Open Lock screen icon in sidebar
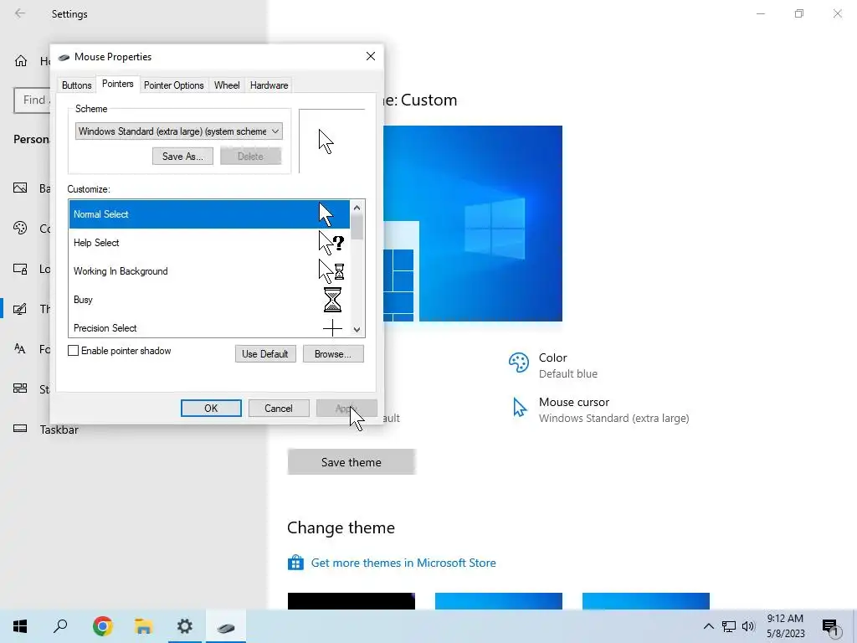Viewport: 857px width, 643px height. pyautogui.click(x=20, y=269)
